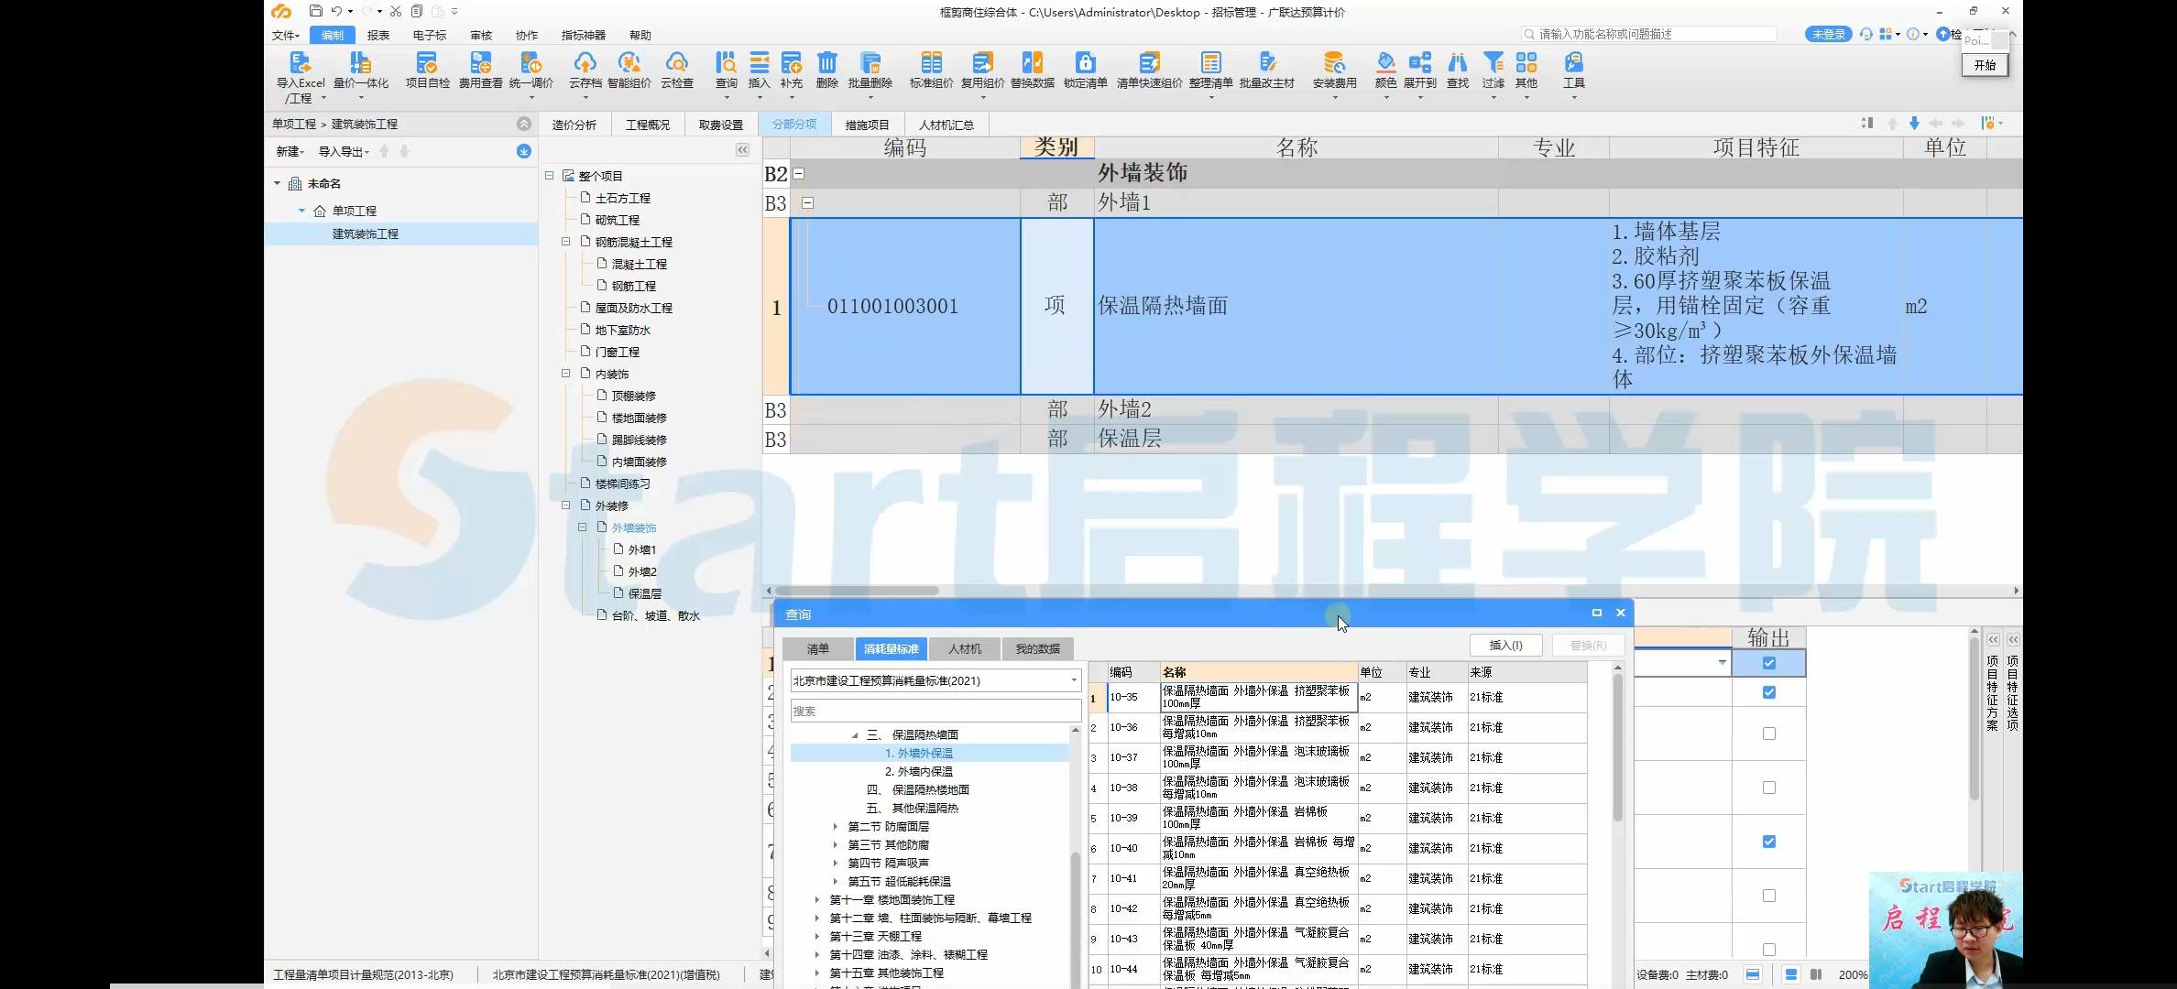This screenshot has height=989, width=2177.
Task: Open the 电子标 menu tab
Action: 429,35
